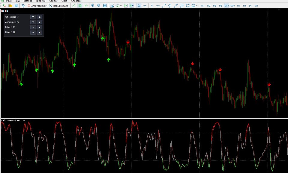This screenshot has width=288, height=173.
Task: Draw a horizontal line on chart
Action: [158, 6]
